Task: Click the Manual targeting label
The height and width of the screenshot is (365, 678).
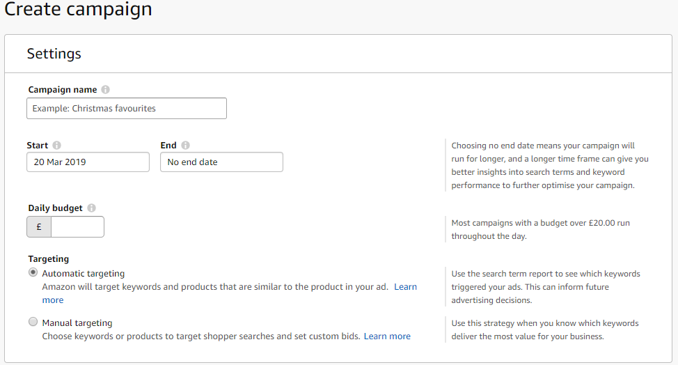Action: coord(77,323)
